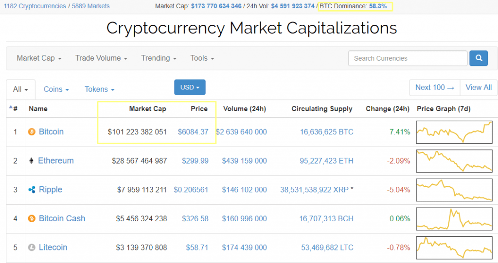The image size is (498, 263).
Task: Click the Bitcoin Cash coin icon
Action: click(x=32, y=219)
